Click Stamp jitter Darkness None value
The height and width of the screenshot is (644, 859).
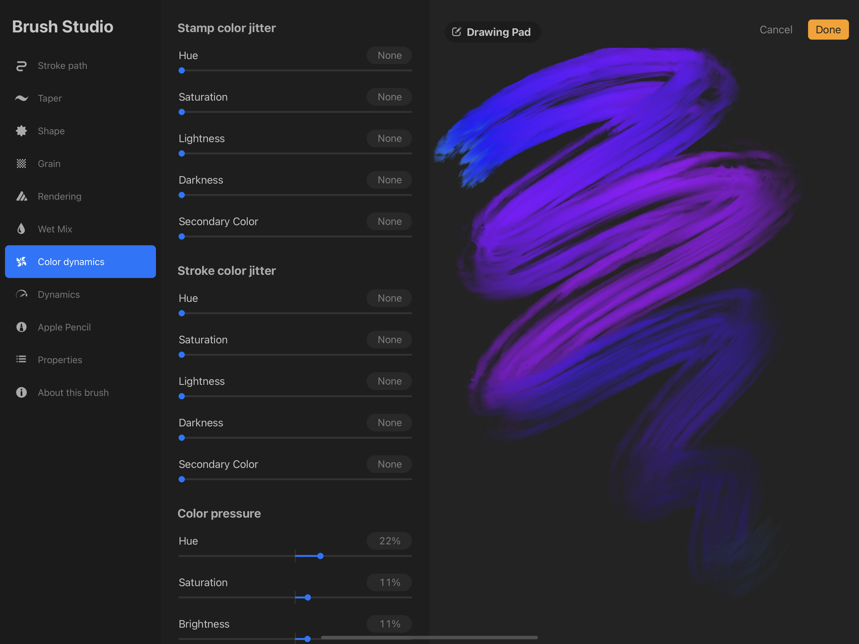(389, 180)
